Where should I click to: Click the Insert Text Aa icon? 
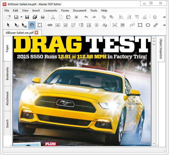coord(115,25)
